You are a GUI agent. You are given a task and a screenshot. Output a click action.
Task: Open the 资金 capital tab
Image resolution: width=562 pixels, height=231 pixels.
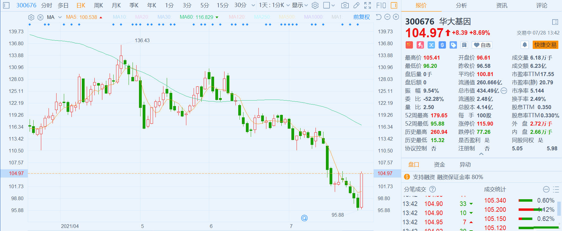[439, 165]
